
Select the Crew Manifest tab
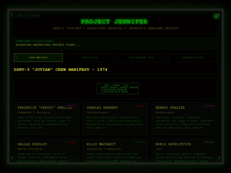(38, 58)
